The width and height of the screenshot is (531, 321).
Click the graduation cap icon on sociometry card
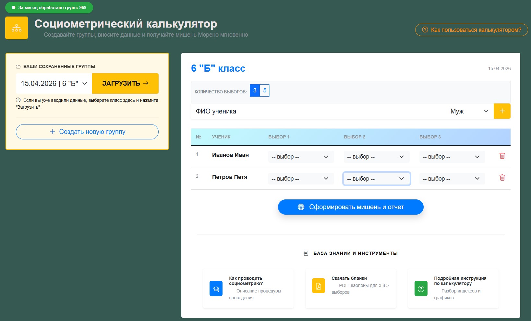(x=216, y=288)
